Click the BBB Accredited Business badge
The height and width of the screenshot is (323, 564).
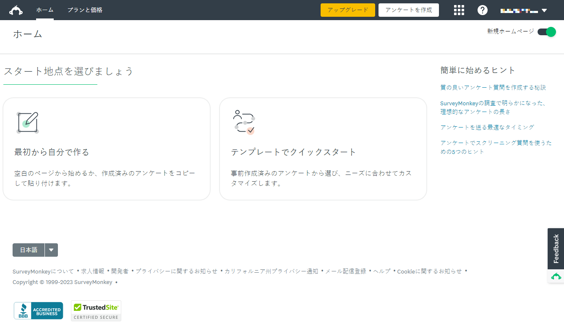coord(38,311)
